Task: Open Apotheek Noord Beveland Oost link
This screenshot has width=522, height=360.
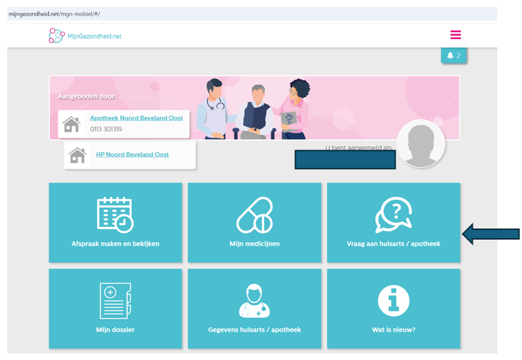Action: [x=136, y=118]
